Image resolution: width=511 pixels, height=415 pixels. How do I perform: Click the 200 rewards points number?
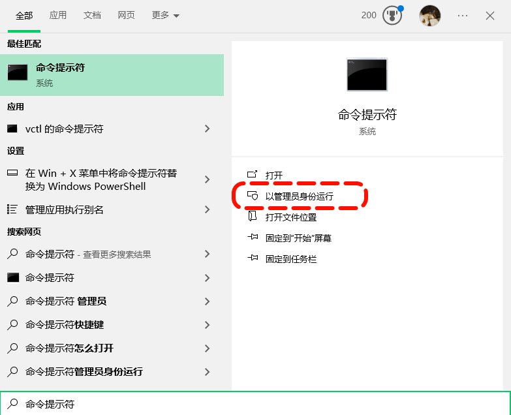[x=369, y=15]
